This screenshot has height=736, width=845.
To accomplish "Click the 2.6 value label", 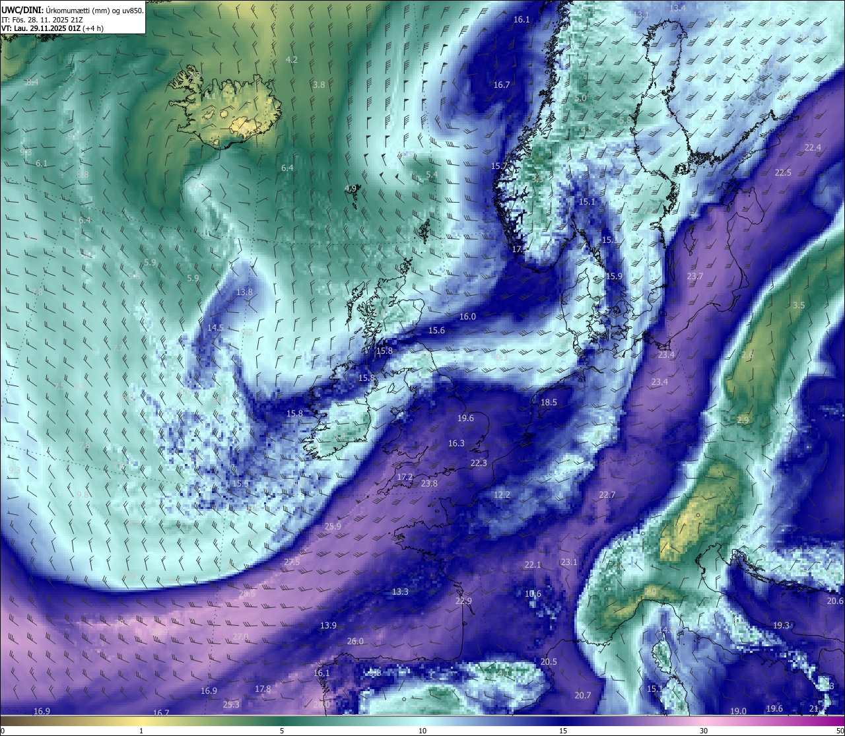I will point(747,354).
